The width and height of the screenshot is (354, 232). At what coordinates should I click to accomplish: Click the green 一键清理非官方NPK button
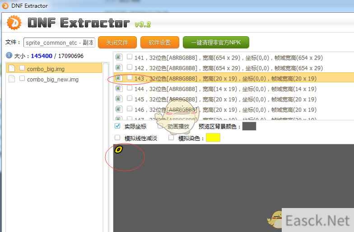click(216, 43)
